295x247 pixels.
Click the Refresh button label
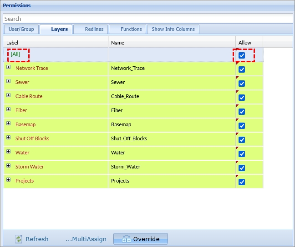point(37,239)
